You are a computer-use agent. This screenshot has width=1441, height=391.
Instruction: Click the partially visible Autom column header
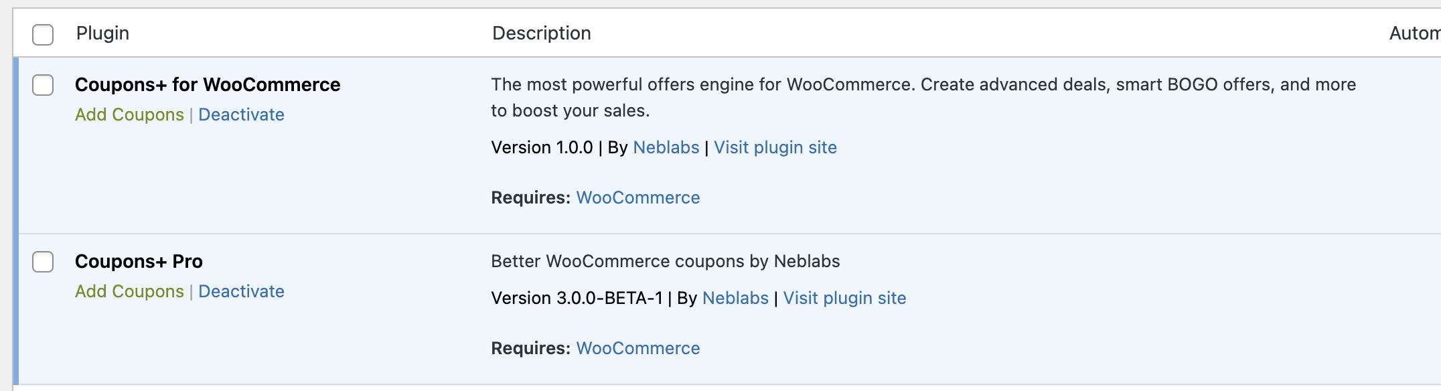pos(1414,33)
